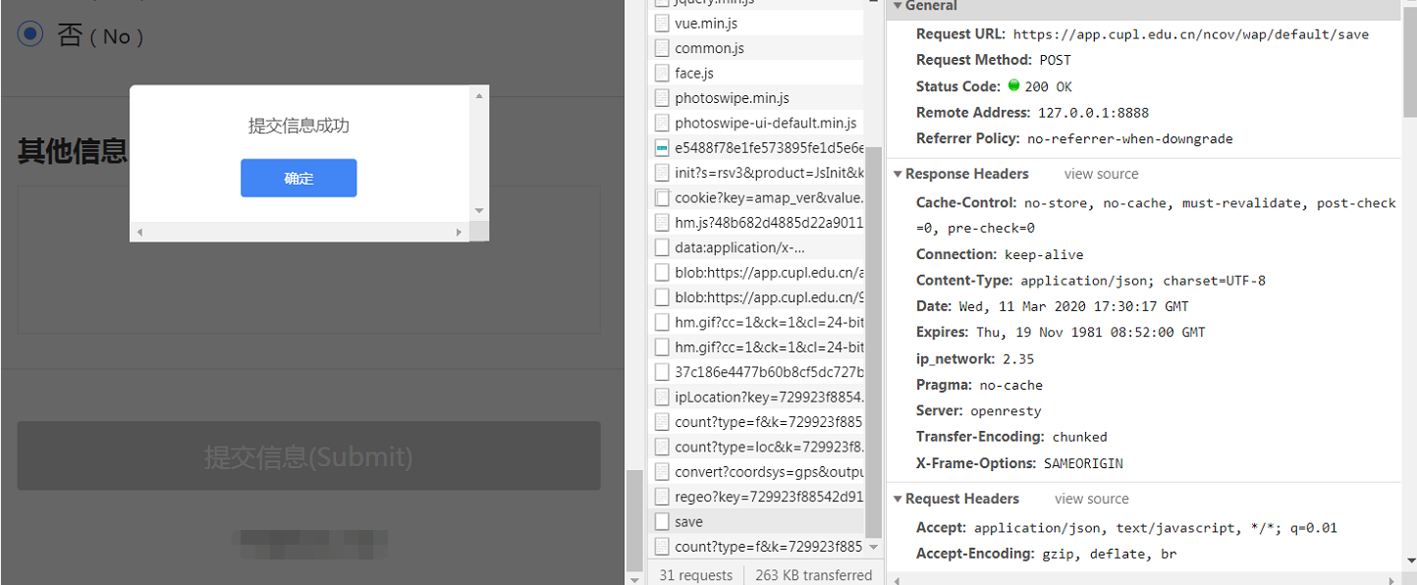Click the 其他信息 section heading
This screenshot has height=585, width=1417.
tap(73, 151)
